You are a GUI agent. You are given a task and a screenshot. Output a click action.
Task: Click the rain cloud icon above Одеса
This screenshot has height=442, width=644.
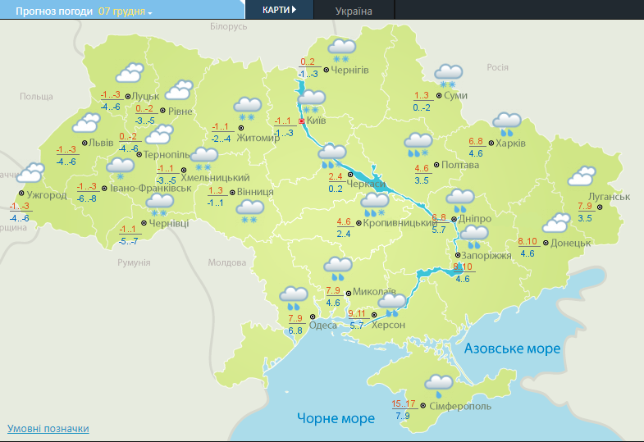293,297
